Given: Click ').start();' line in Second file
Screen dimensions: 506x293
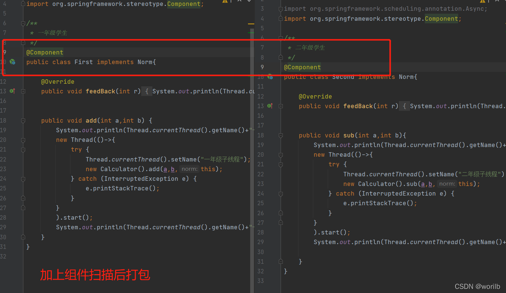Looking at the screenshot, I should click(332, 232).
